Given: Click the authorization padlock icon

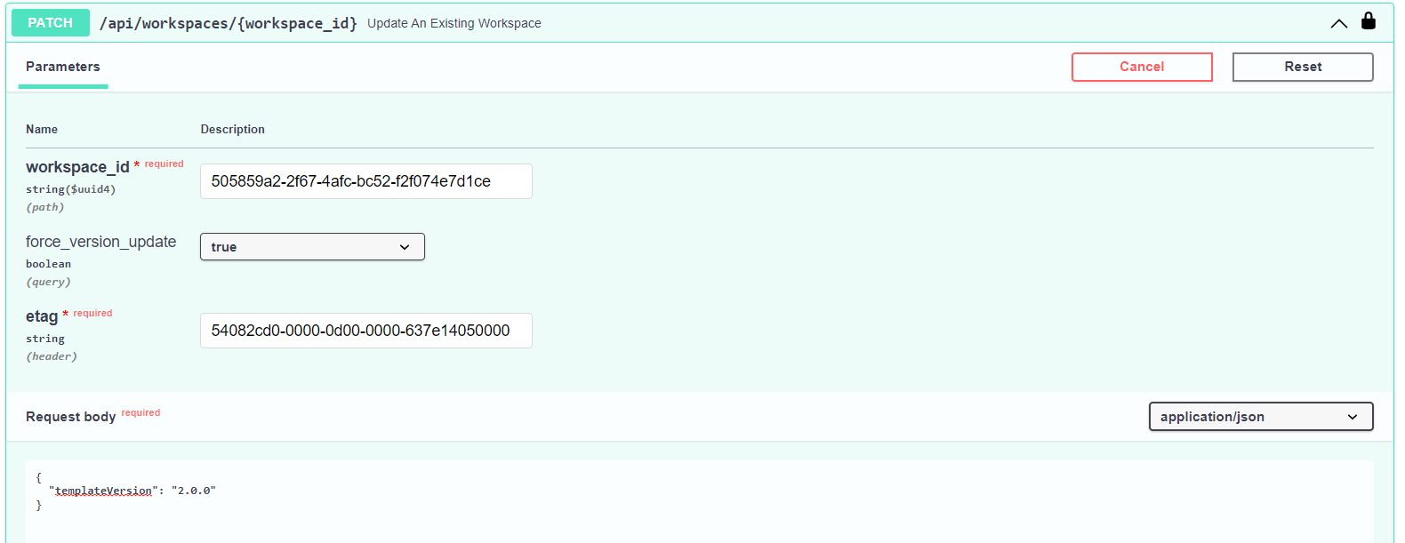Looking at the screenshot, I should [x=1369, y=20].
